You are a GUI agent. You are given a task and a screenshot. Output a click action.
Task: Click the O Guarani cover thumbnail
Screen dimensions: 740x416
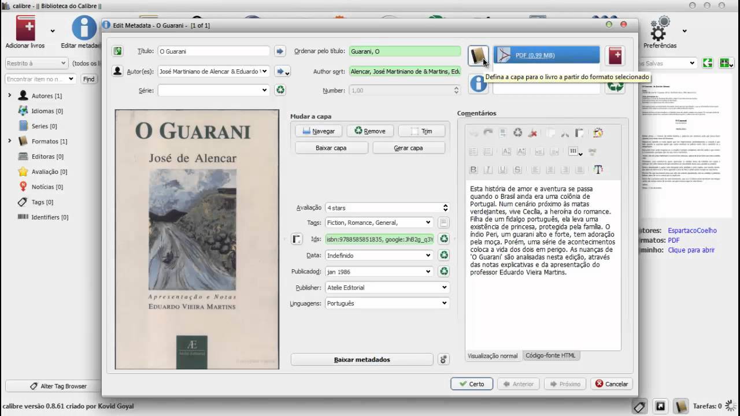coord(197,239)
